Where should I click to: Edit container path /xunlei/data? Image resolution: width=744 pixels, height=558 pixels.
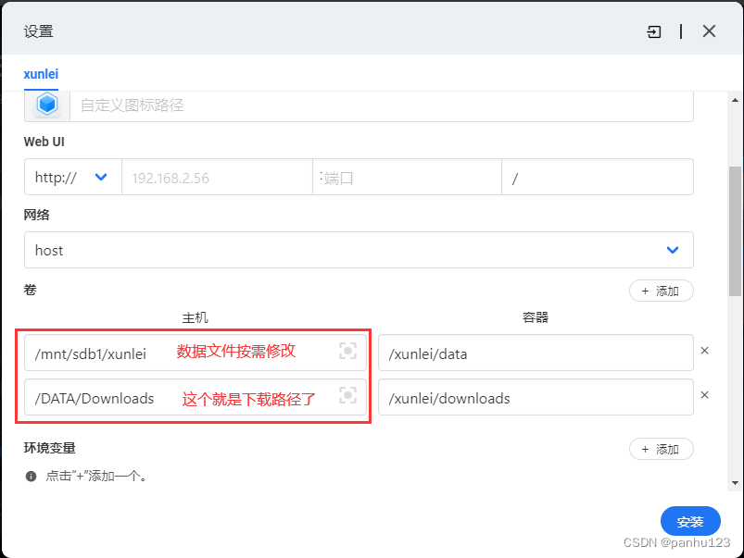click(536, 353)
